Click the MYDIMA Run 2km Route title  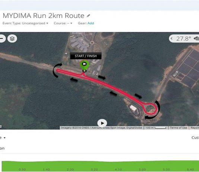[44, 16]
